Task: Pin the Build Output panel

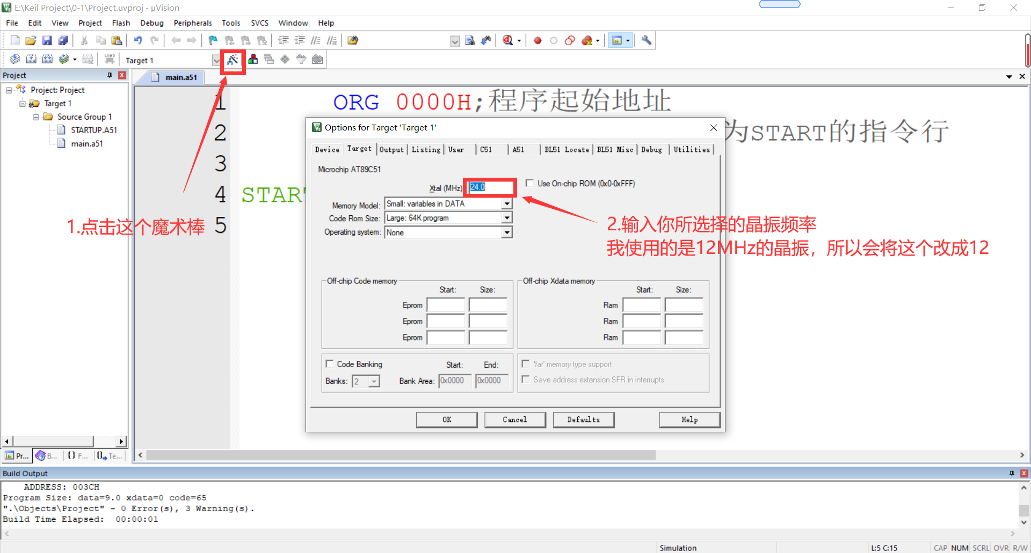Action: 1012,473
